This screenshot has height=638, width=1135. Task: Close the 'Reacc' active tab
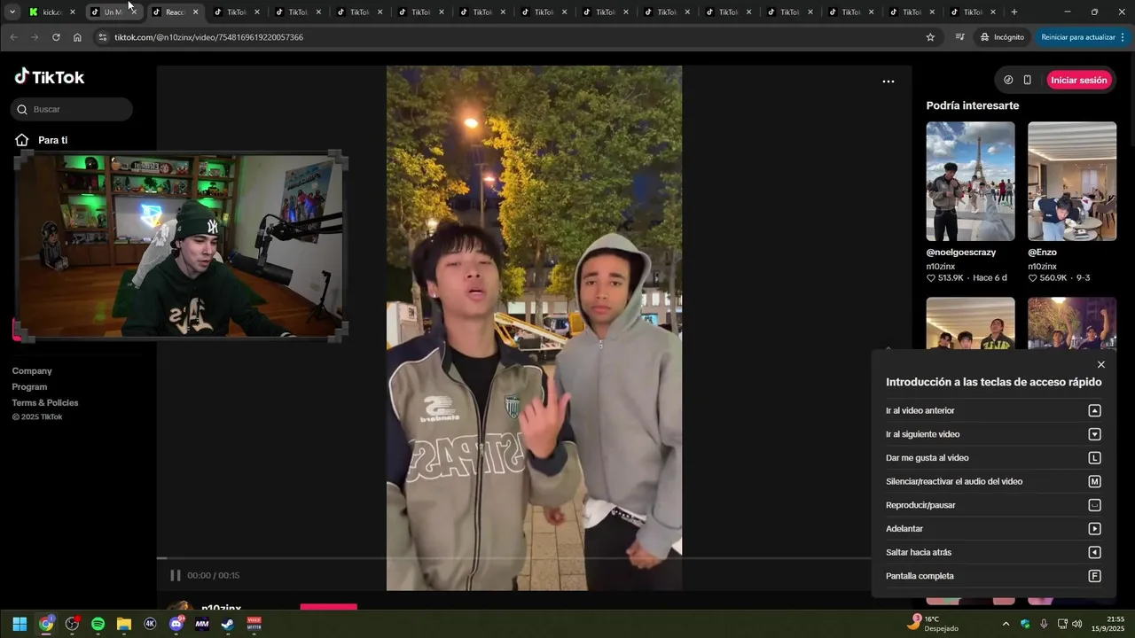click(195, 12)
